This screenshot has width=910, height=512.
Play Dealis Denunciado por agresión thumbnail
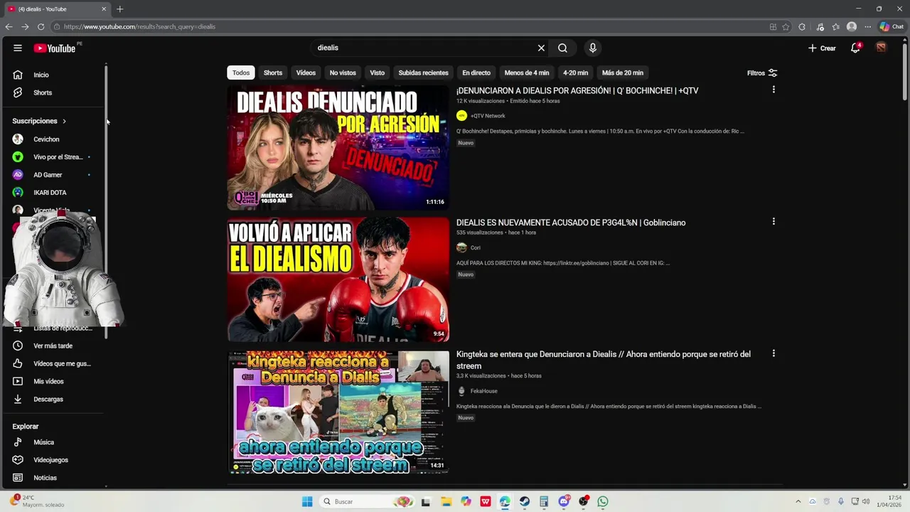tap(338, 147)
